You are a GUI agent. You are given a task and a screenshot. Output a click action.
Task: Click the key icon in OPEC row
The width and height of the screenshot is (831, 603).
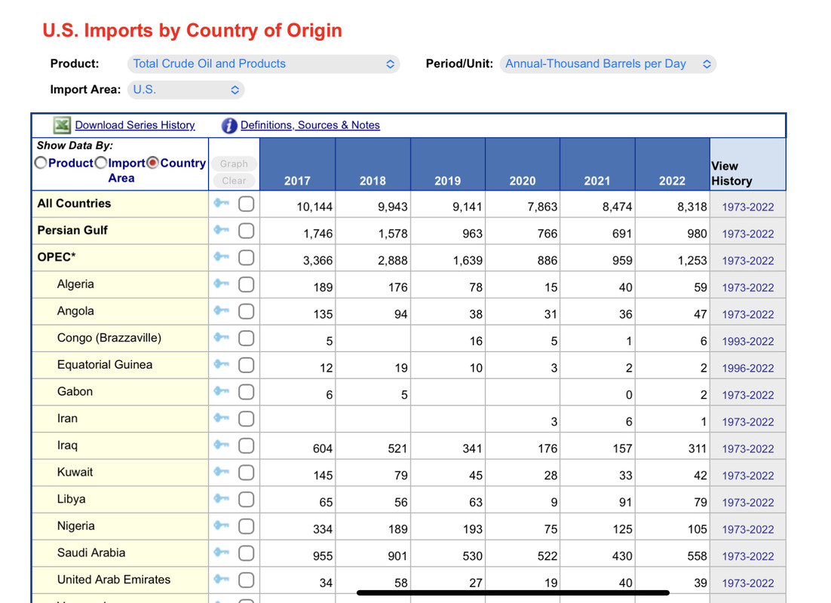point(222,256)
